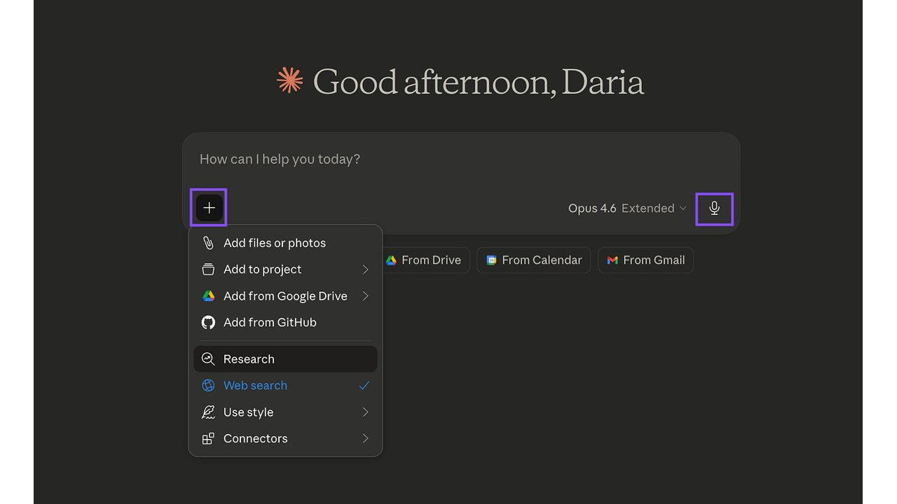Viewport: 897px width, 504px height.
Task: Click the Gmail icon on From Gmail chip
Action: pyautogui.click(x=612, y=260)
